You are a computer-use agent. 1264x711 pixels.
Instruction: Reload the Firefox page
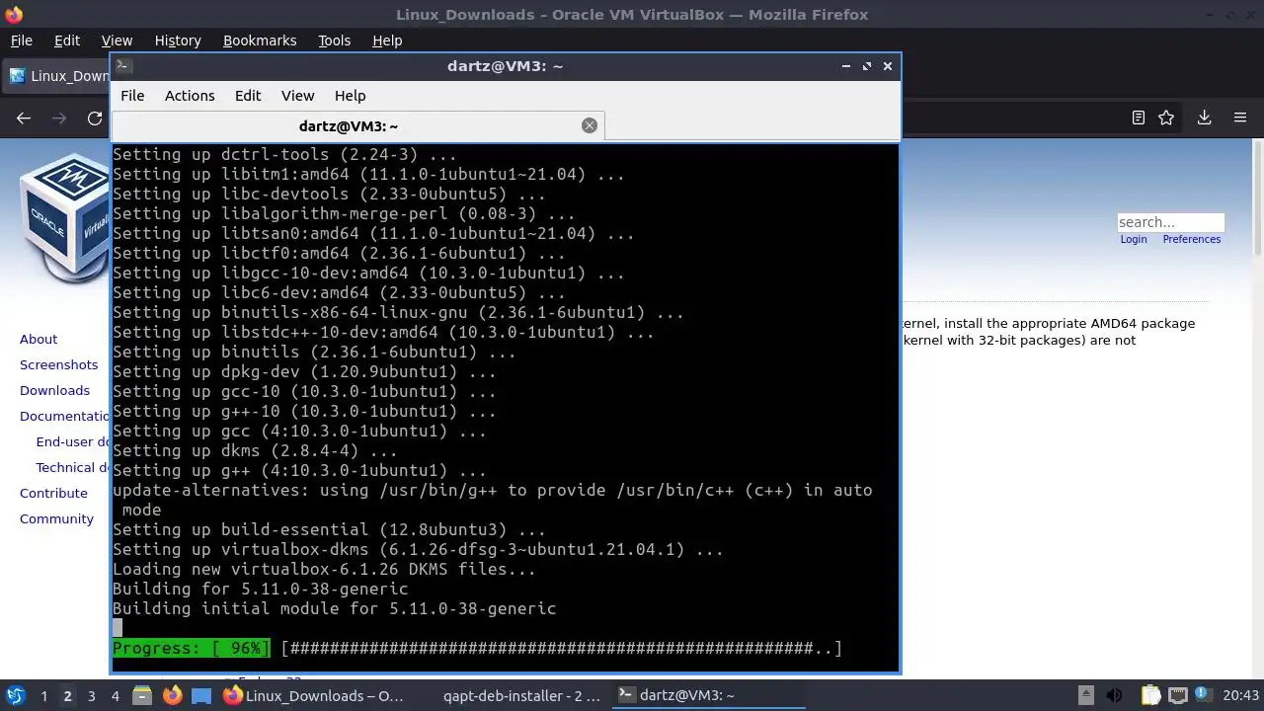95,118
